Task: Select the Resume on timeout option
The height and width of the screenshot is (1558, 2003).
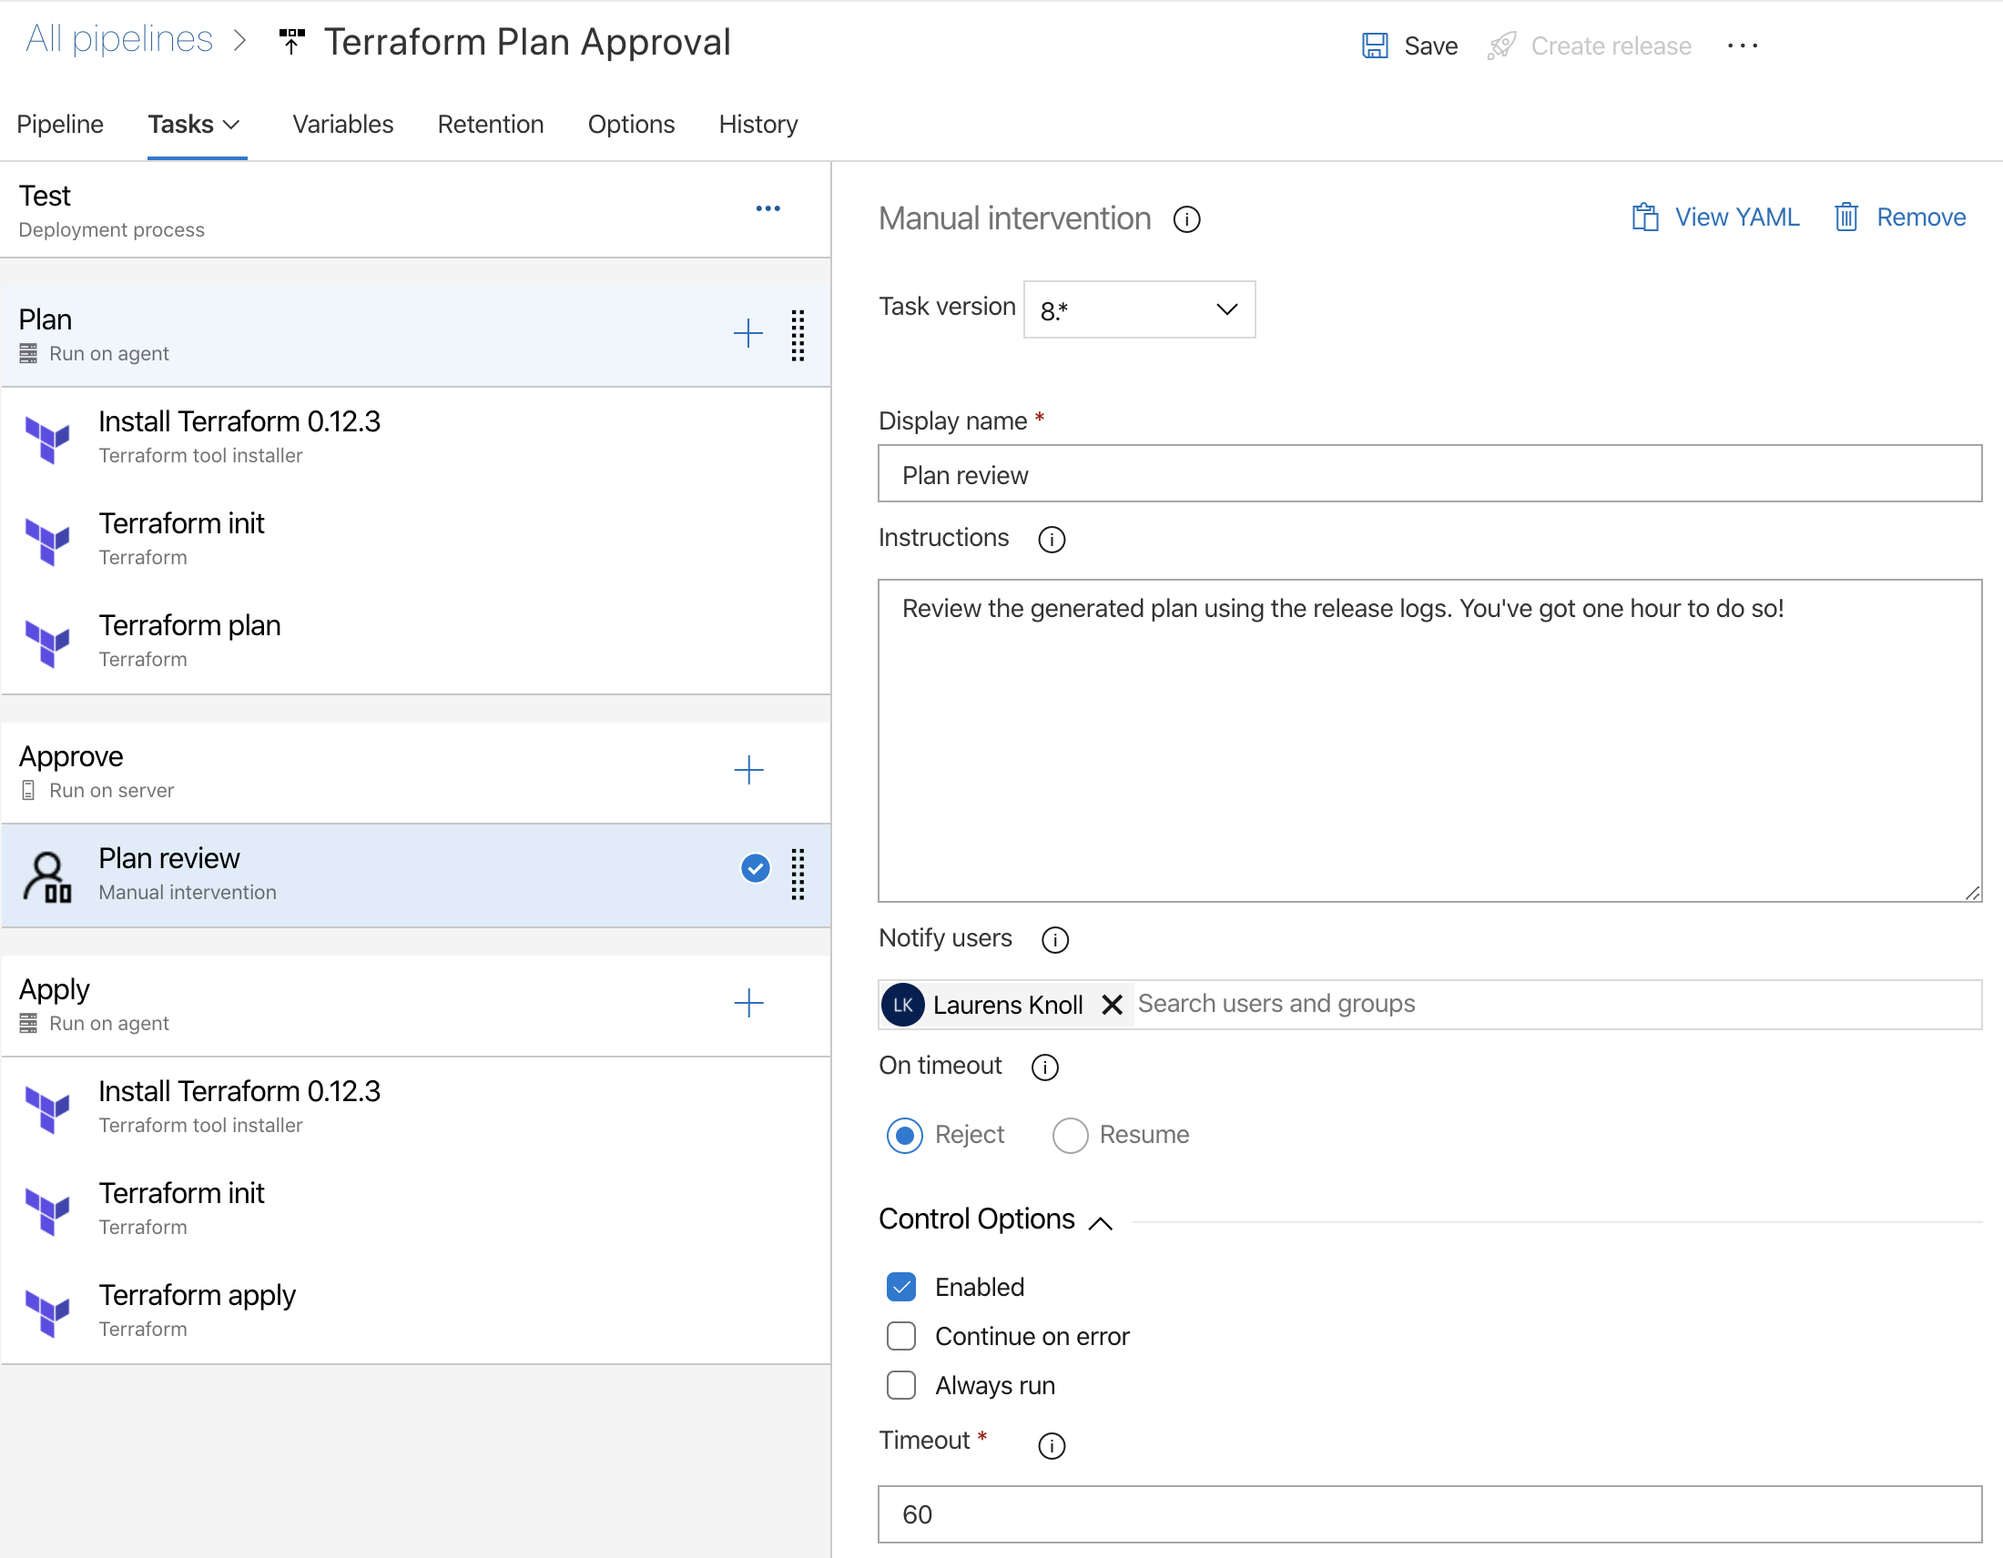Action: (1070, 1135)
